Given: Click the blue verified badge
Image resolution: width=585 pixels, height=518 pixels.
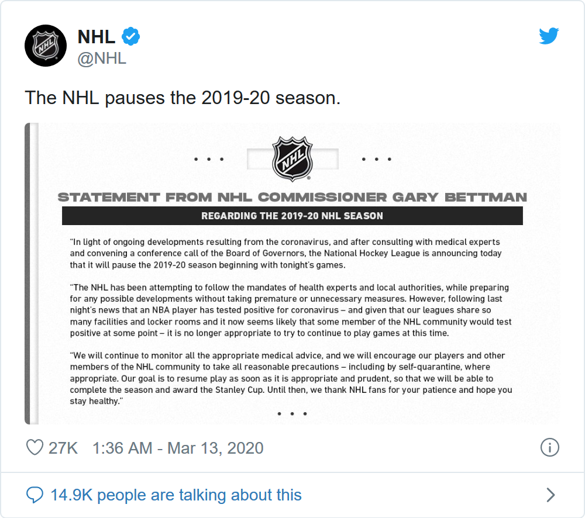Looking at the screenshot, I should coord(130,37).
